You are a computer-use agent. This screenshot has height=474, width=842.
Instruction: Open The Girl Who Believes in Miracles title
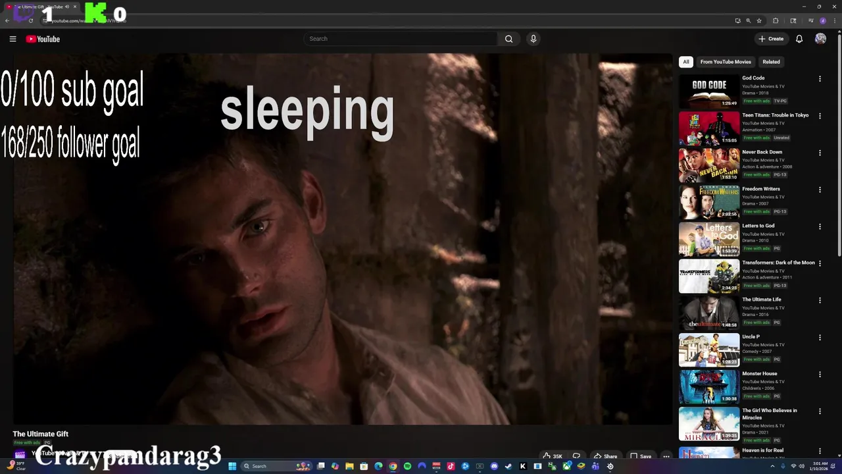(770, 414)
